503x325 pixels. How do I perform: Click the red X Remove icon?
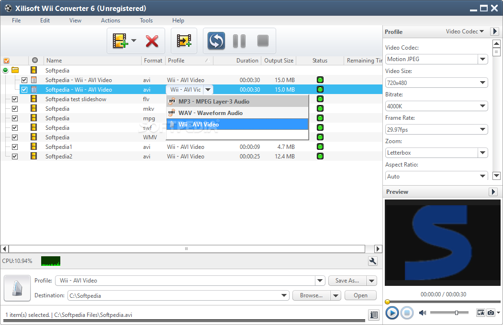tap(152, 41)
